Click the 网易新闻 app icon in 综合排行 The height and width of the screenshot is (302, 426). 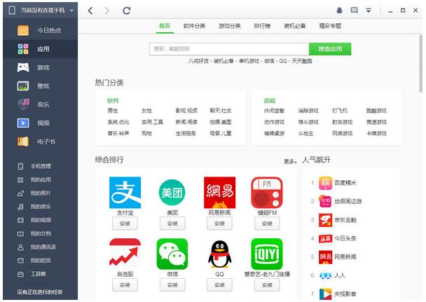tap(219, 193)
